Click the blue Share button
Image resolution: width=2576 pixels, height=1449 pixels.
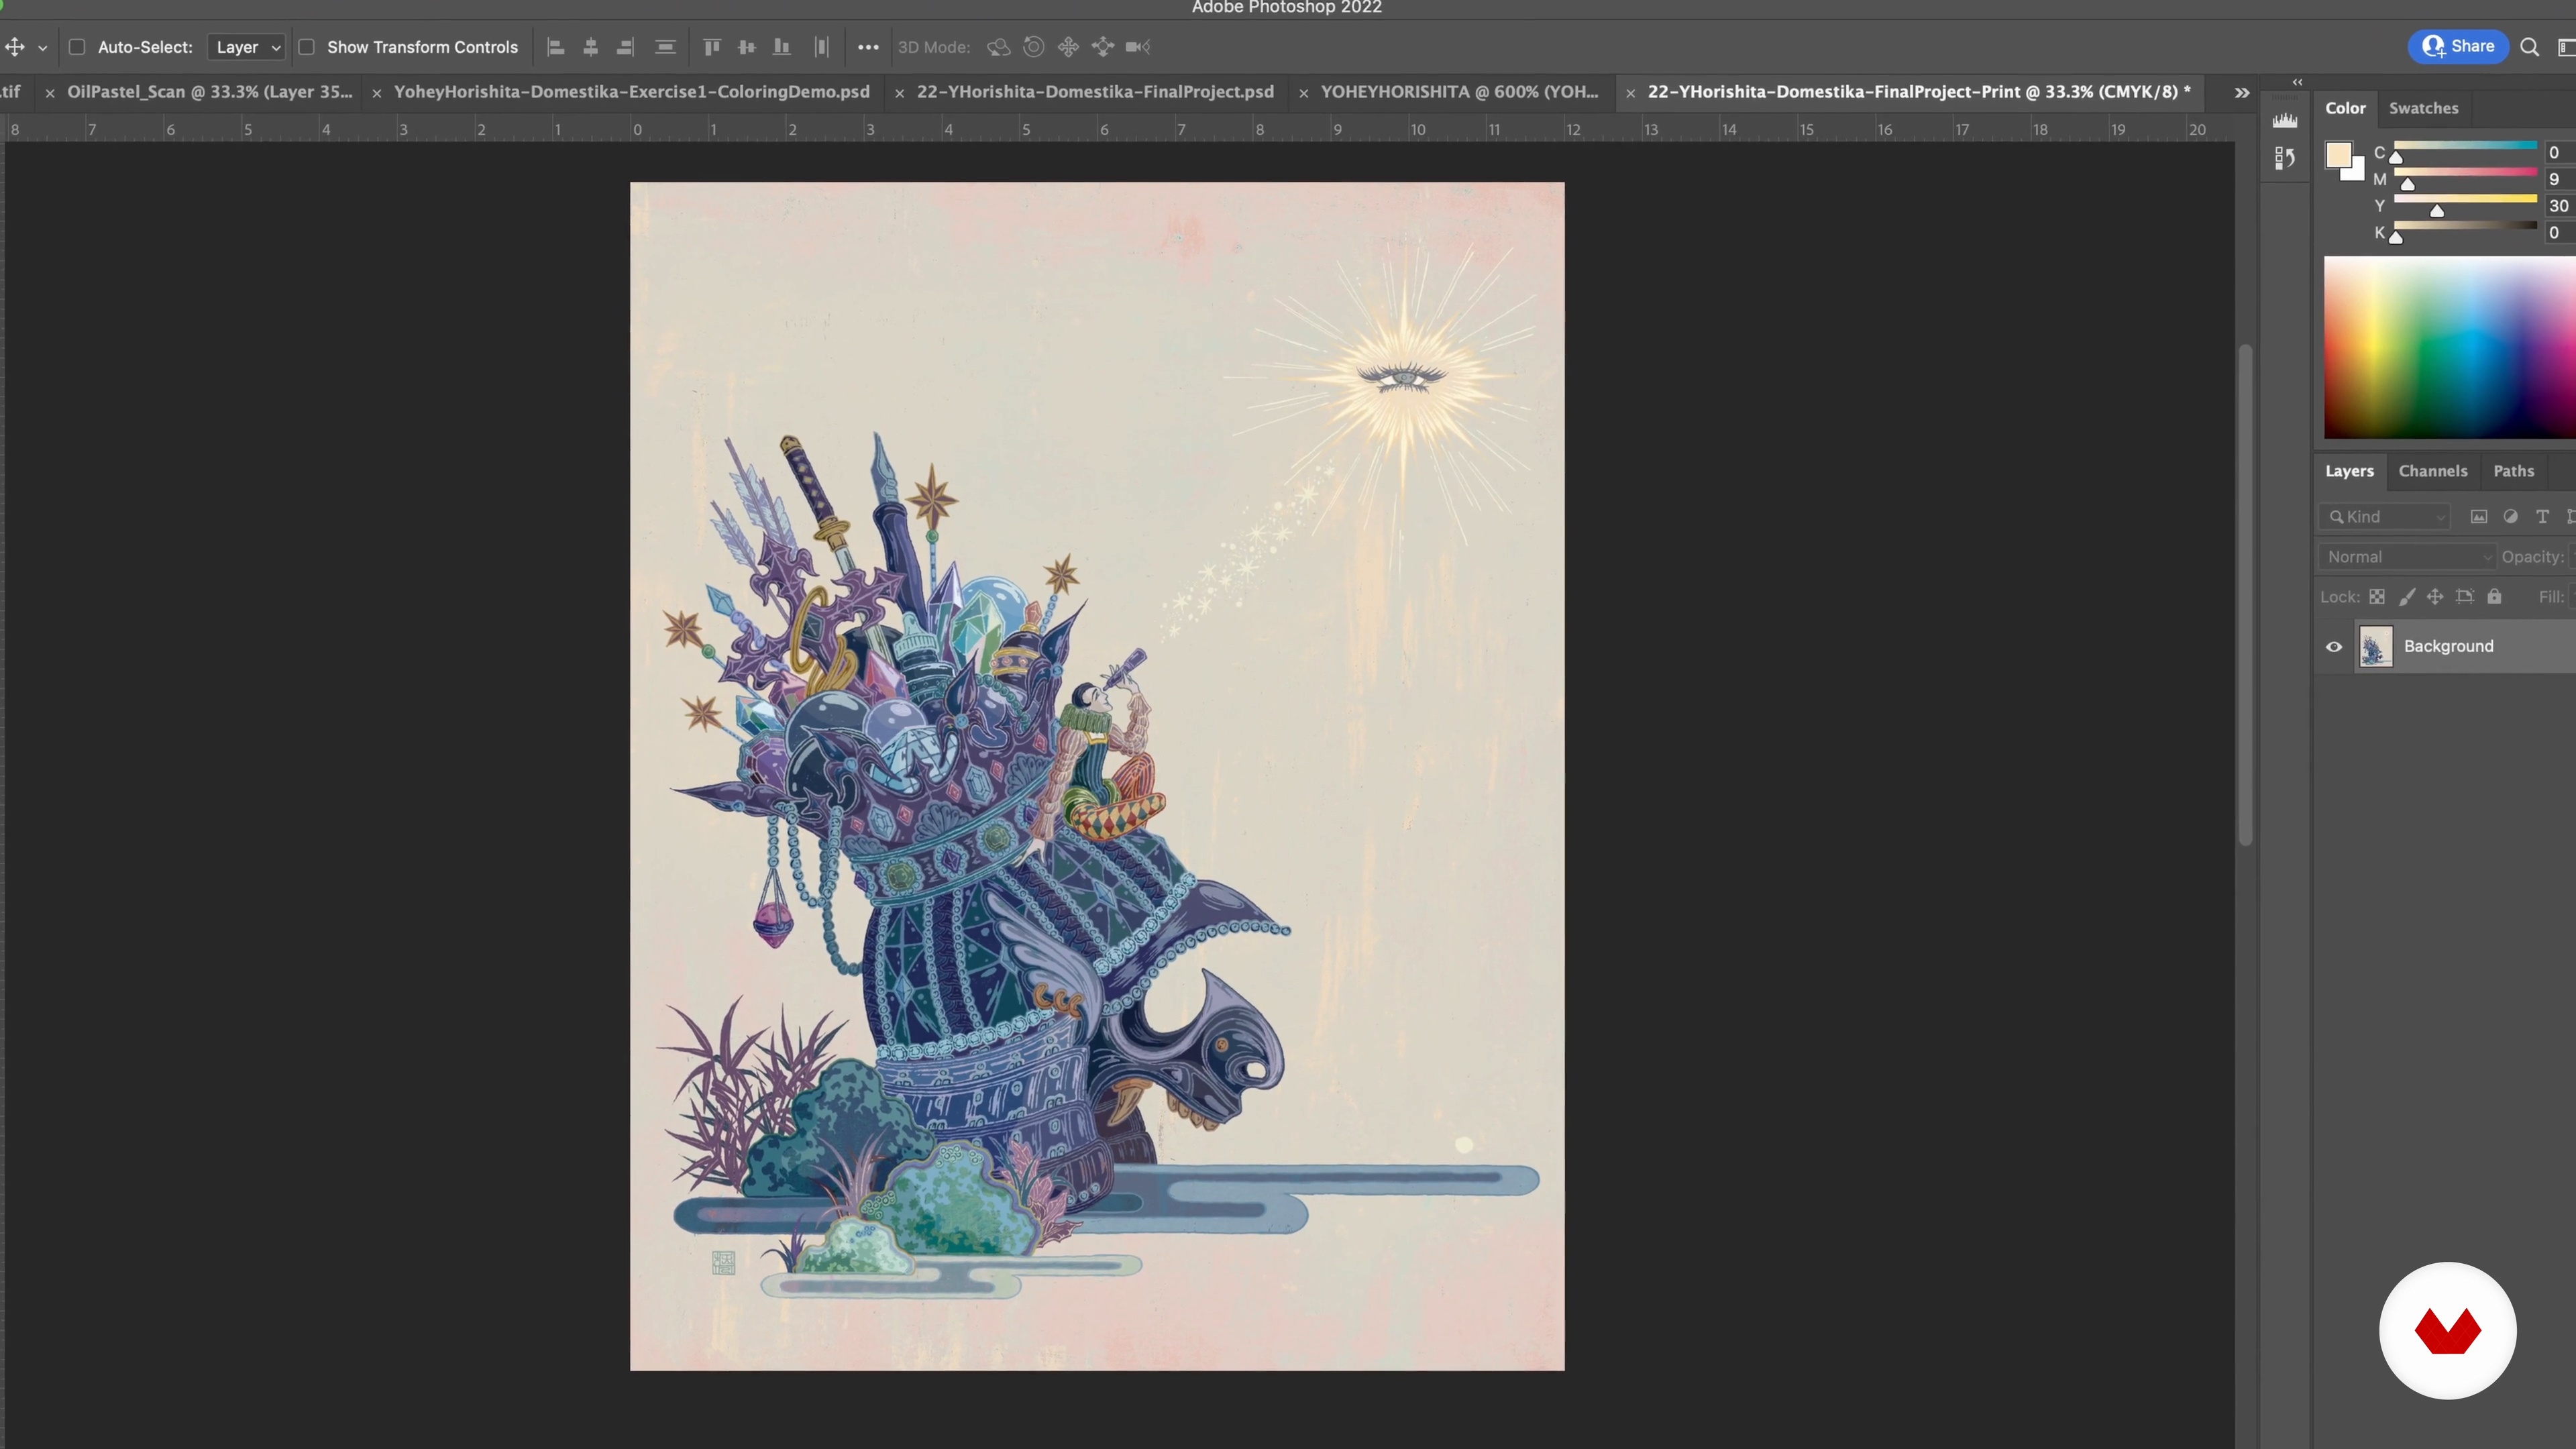(x=2458, y=46)
